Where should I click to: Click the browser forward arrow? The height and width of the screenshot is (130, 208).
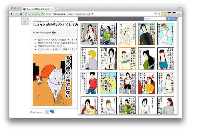point(17,14)
